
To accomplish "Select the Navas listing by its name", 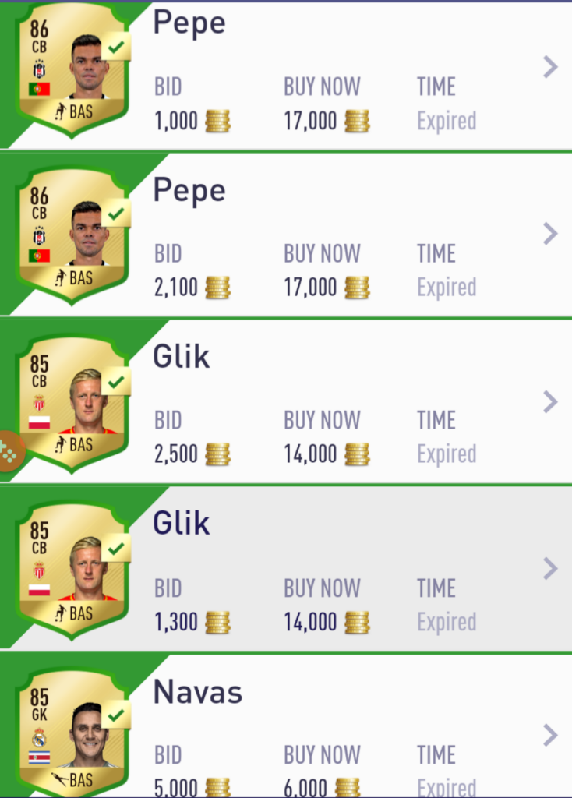I will pyautogui.click(x=198, y=692).
